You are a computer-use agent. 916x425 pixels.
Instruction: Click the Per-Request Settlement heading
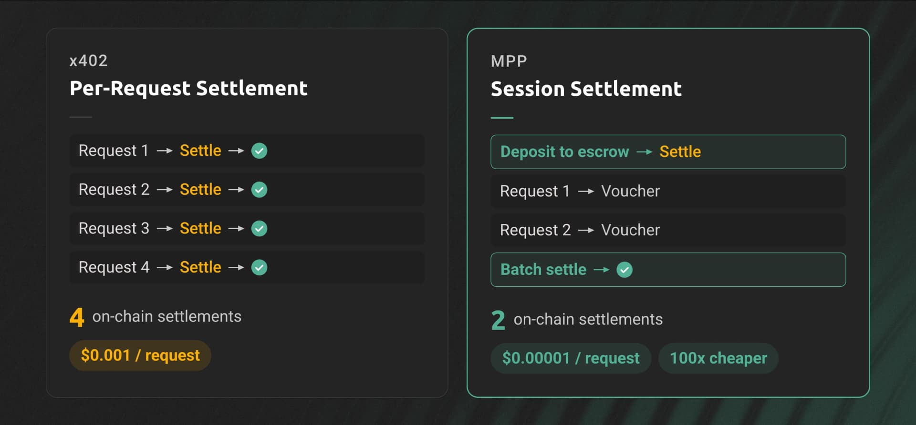point(188,89)
